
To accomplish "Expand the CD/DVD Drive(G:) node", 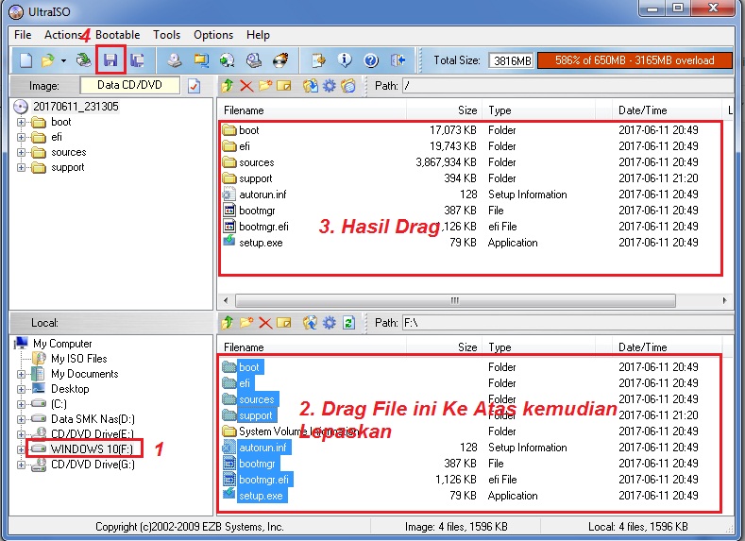I will [21, 465].
